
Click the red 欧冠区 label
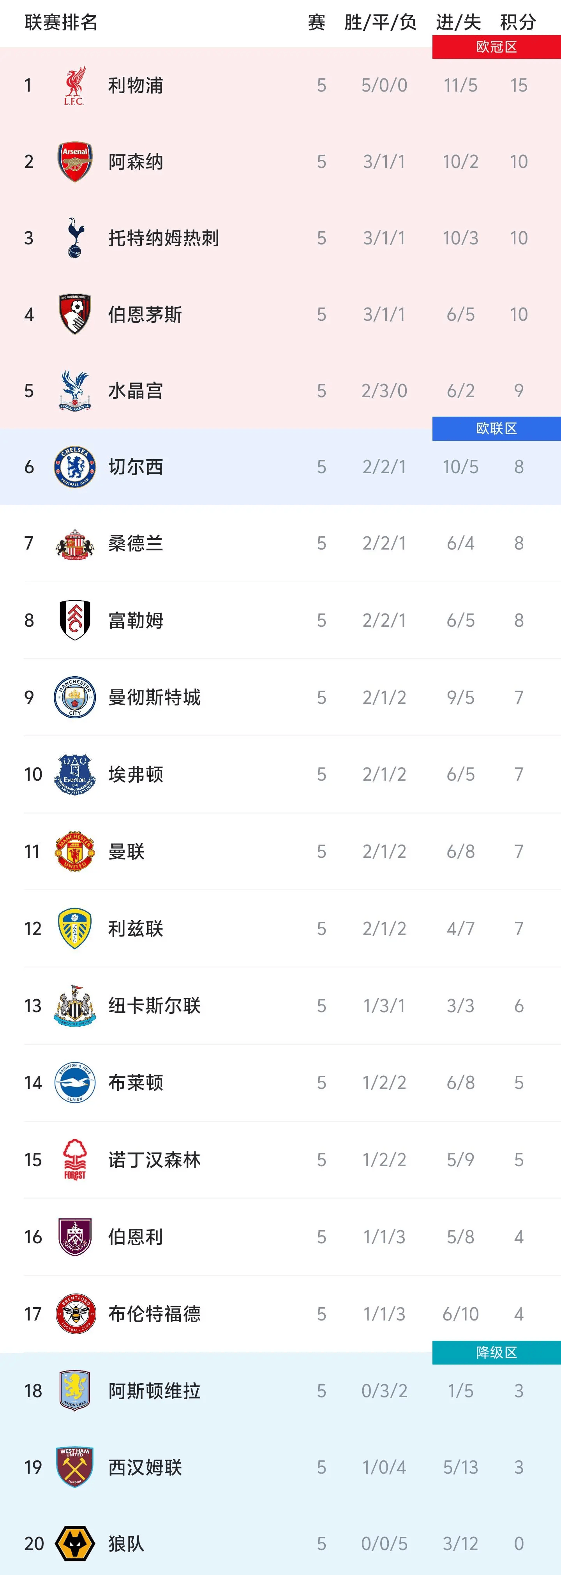tap(496, 47)
